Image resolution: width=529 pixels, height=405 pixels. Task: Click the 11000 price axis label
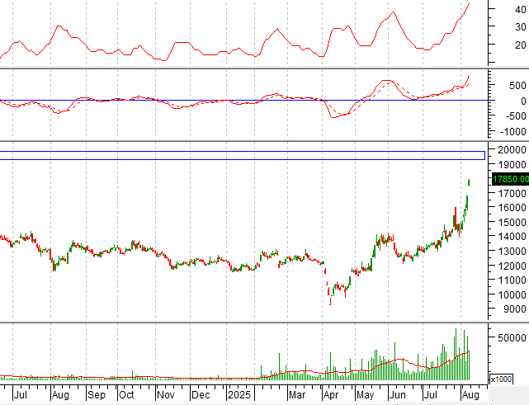point(512,280)
